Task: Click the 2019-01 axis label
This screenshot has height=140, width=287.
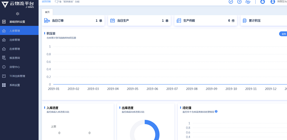Action: (54, 89)
